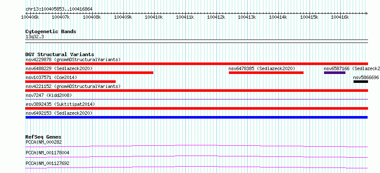Open gene PCCA|NM_001178004 label
Viewport: 380px width, 173px height.
(47, 153)
